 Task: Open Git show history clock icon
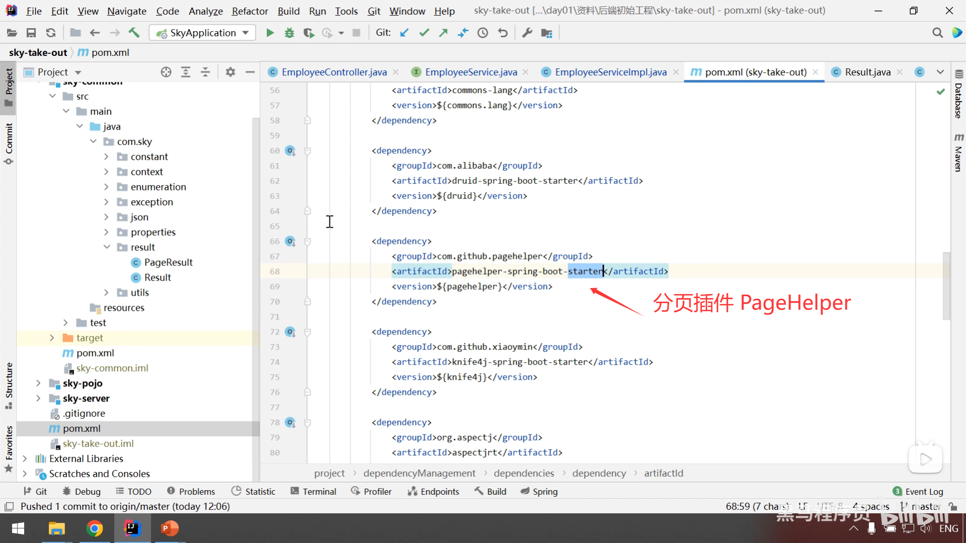pos(482,33)
